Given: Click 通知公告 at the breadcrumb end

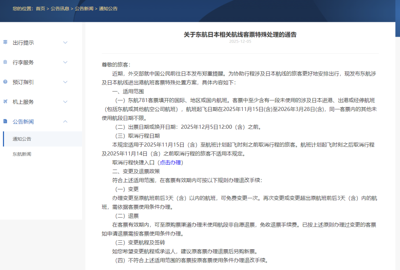Looking at the screenshot, I should click(x=108, y=9).
